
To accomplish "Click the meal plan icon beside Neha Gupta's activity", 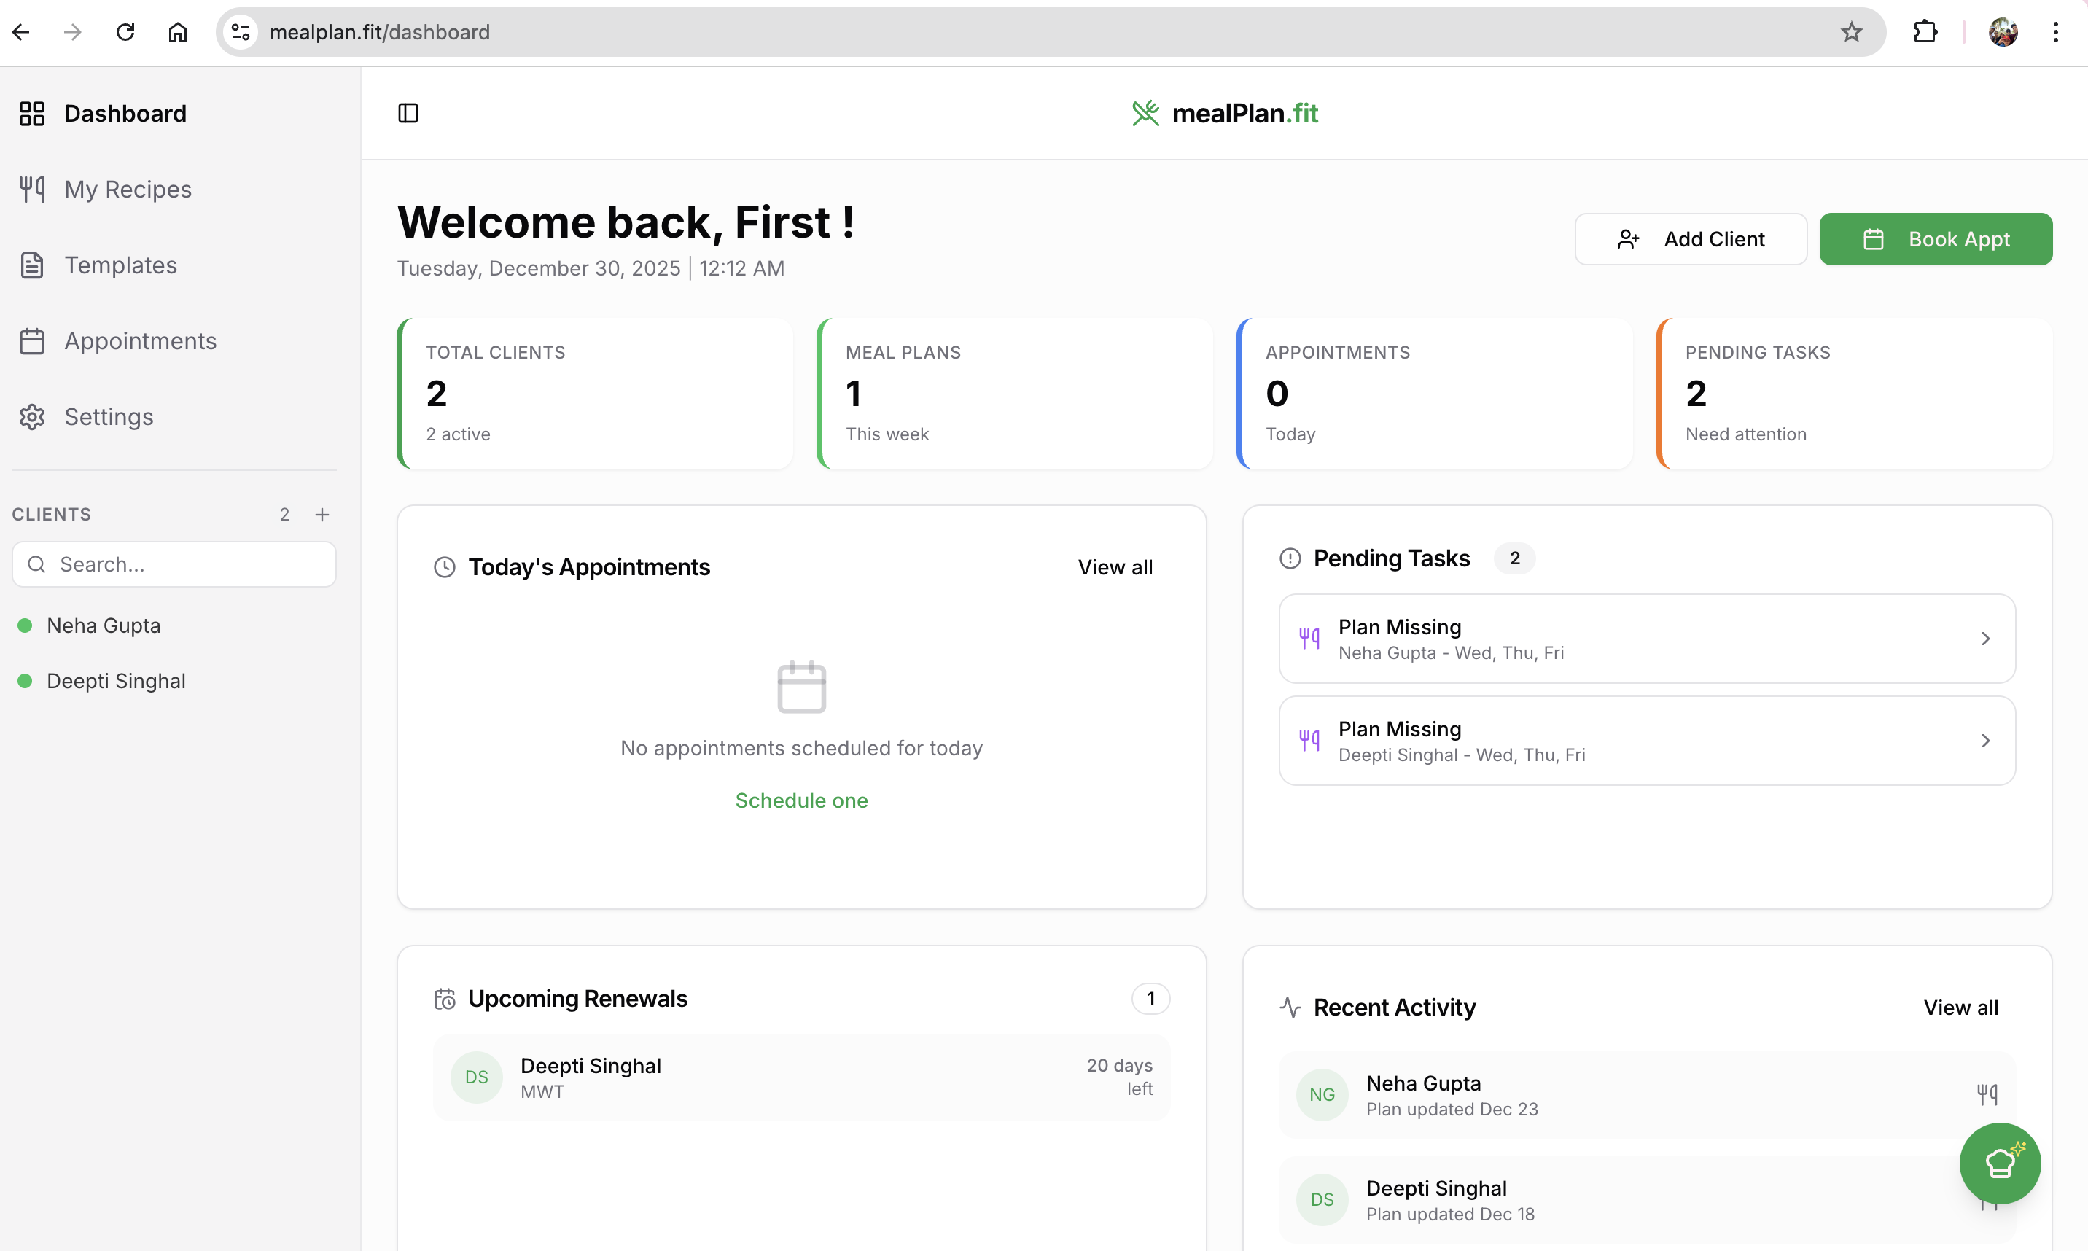I will (1987, 1094).
